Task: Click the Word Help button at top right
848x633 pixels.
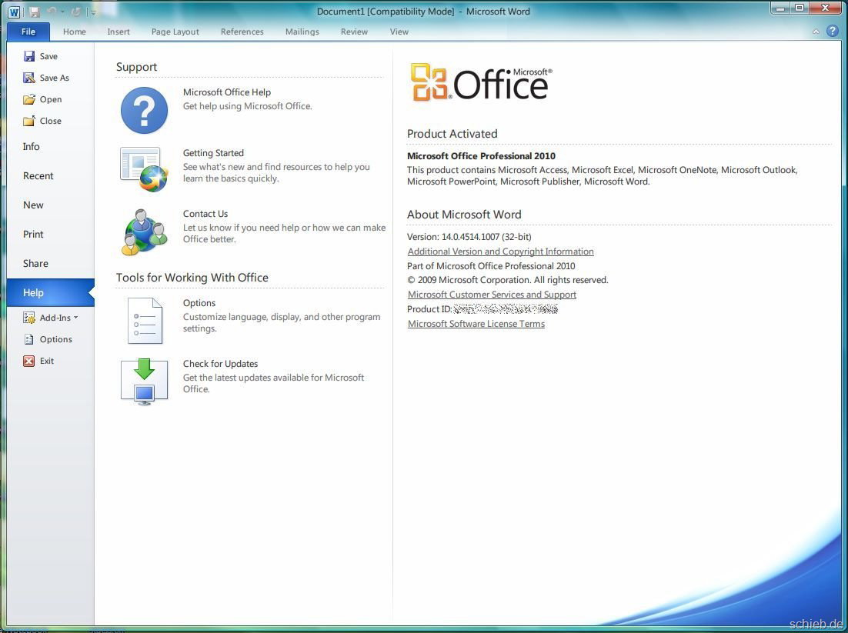Action: click(832, 32)
